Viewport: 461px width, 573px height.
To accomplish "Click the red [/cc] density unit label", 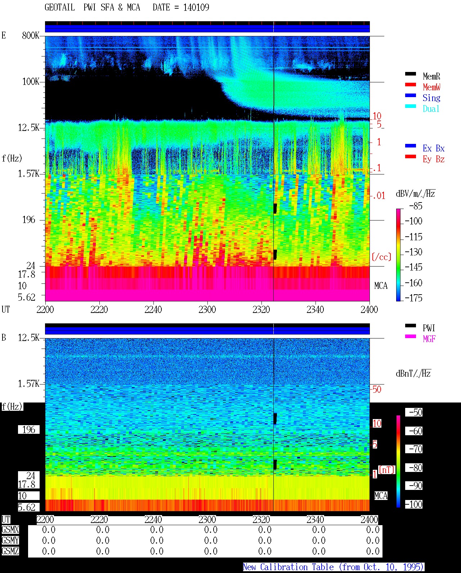I will (381, 257).
